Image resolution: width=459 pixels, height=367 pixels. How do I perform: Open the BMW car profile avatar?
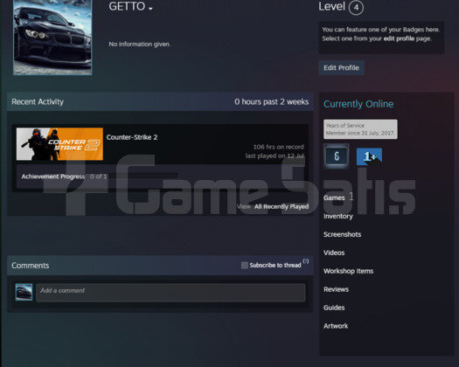tap(52, 37)
